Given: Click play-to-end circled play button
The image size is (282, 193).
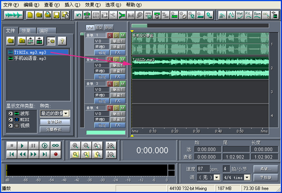Looking at the screenshot, I should [x=45, y=146].
